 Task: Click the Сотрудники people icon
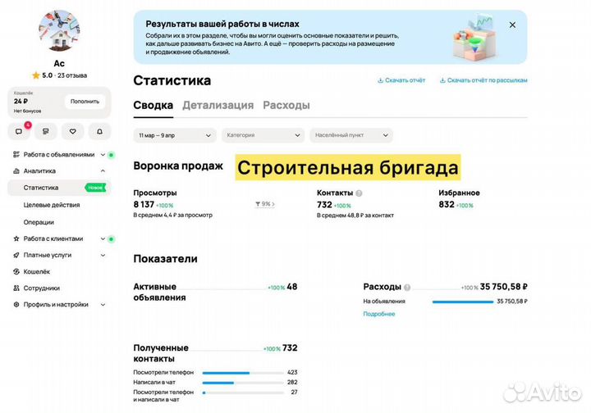pyautogui.click(x=16, y=288)
